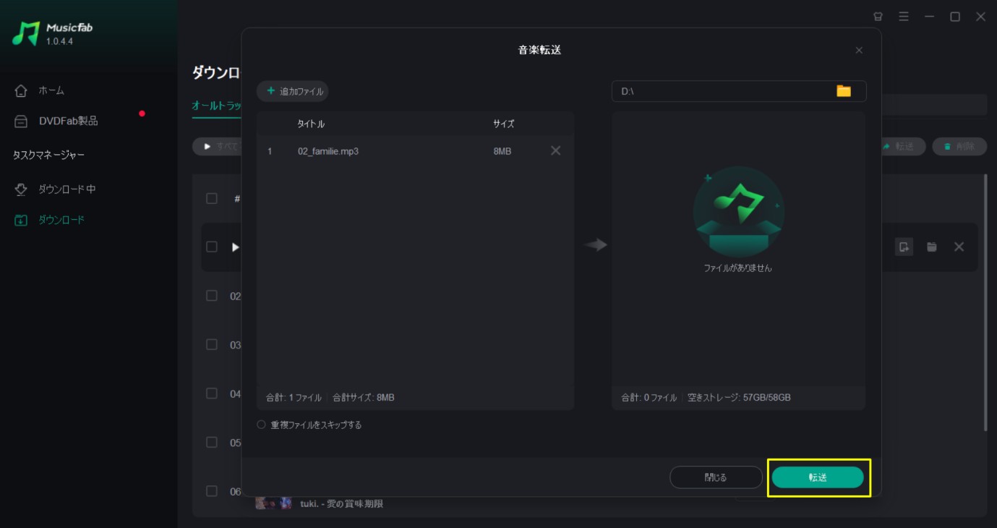Click the transfer-to-device icon in track row
This screenshot has height=528, width=997.
tap(904, 247)
